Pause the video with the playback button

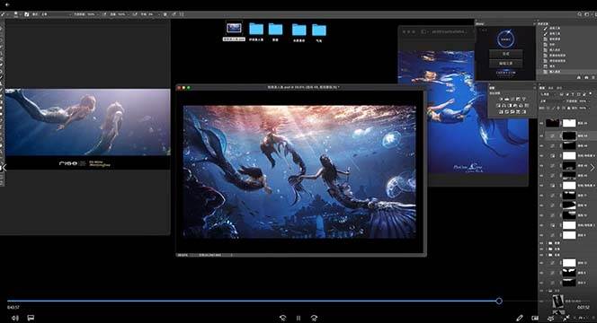click(x=298, y=318)
